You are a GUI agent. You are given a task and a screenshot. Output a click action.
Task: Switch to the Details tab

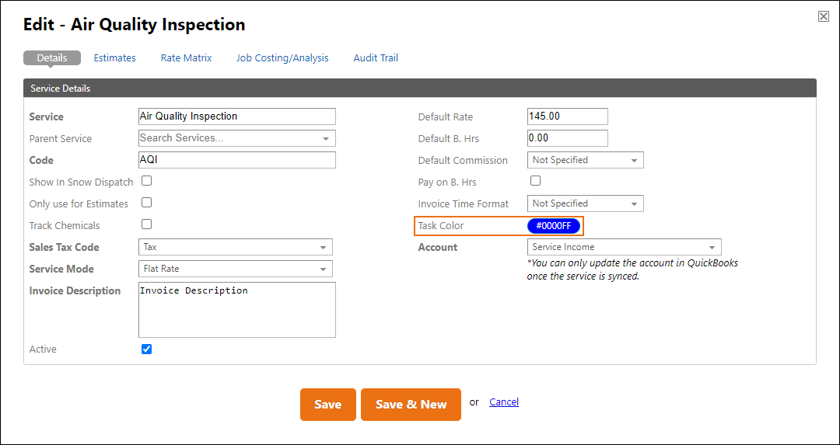pyautogui.click(x=52, y=57)
